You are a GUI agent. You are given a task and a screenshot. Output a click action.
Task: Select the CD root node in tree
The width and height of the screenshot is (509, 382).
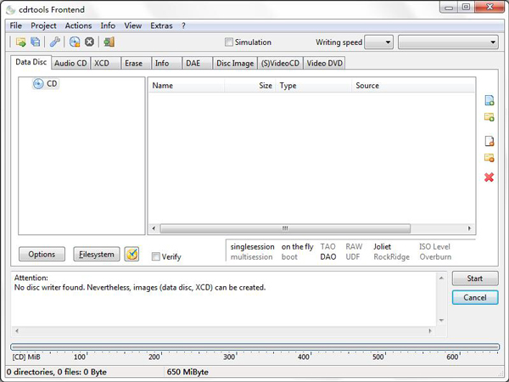point(46,84)
